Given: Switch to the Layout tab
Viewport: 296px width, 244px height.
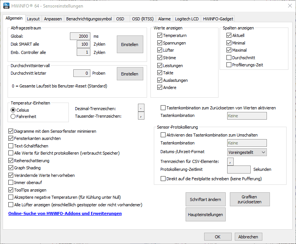Looking at the screenshot, I should pos(33,19).
